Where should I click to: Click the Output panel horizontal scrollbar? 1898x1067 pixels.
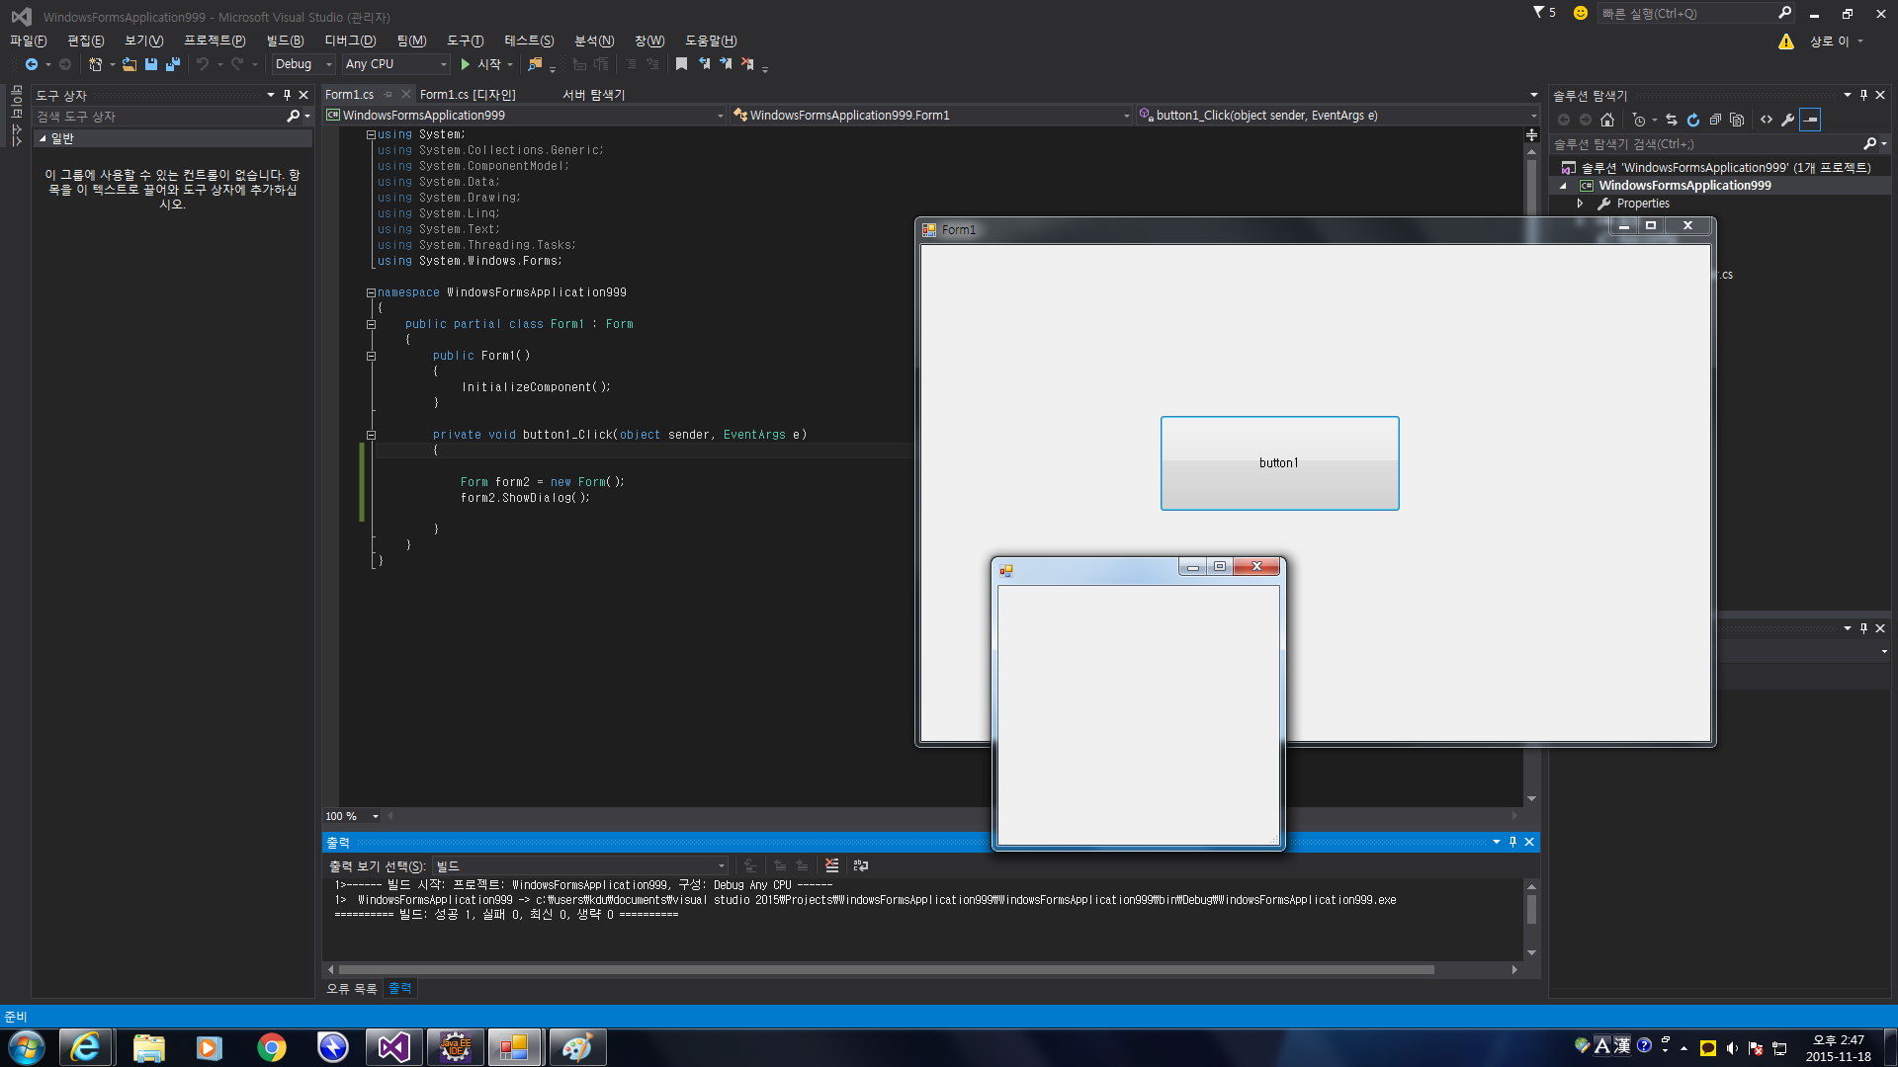pyautogui.click(x=886, y=970)
